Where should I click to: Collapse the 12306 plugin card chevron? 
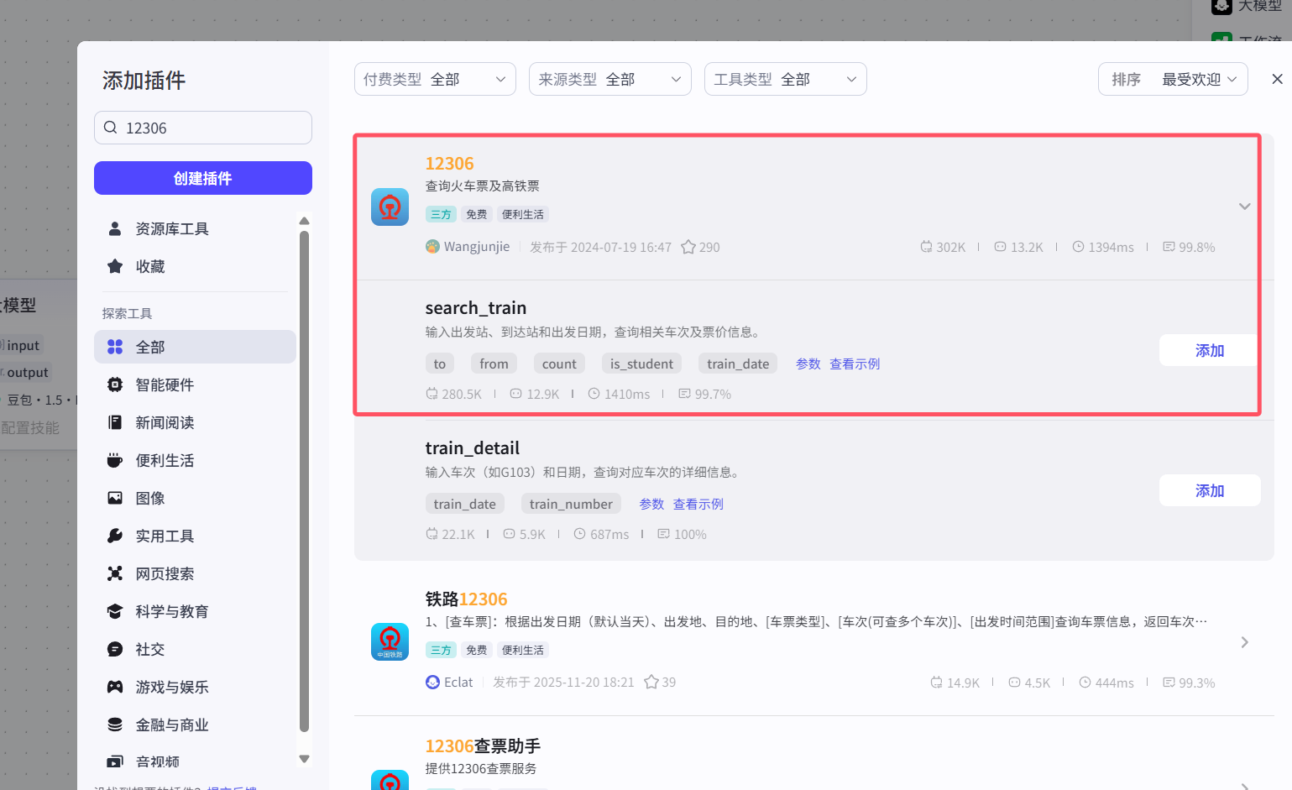tap(1244, 207)
